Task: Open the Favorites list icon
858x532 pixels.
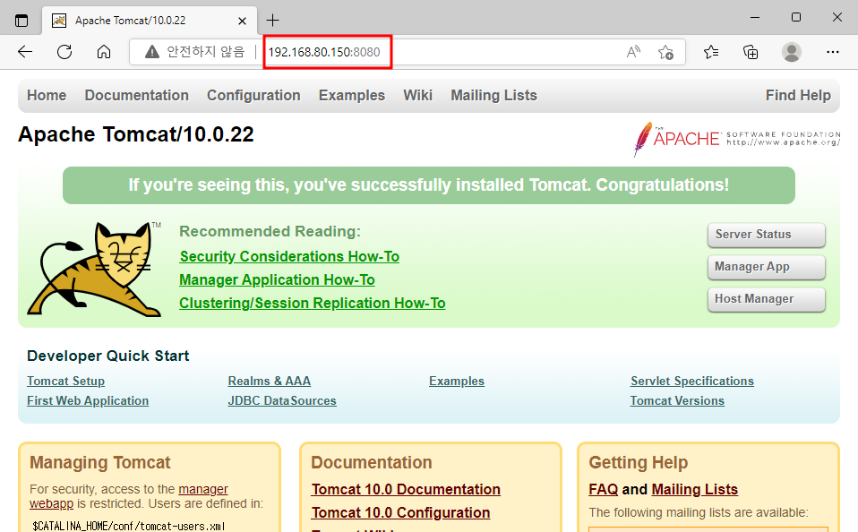Action: point(711,52)
